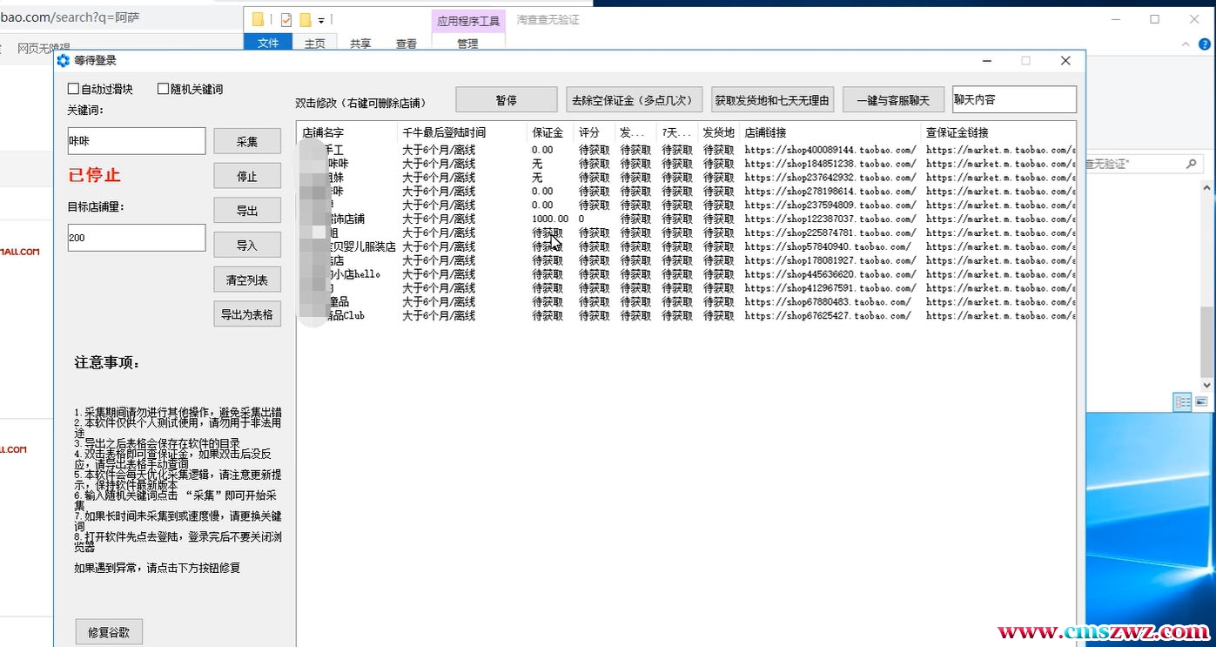1216x647 pixels.
Task: Switch Explorer to details view icon
Action: tap(1182, 401)
